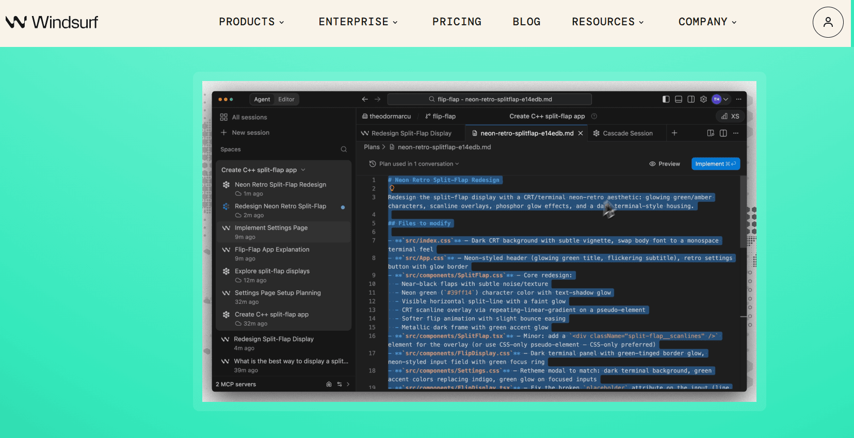
Task: Open Explore split-flap displays session
Action: click(283, 275)
